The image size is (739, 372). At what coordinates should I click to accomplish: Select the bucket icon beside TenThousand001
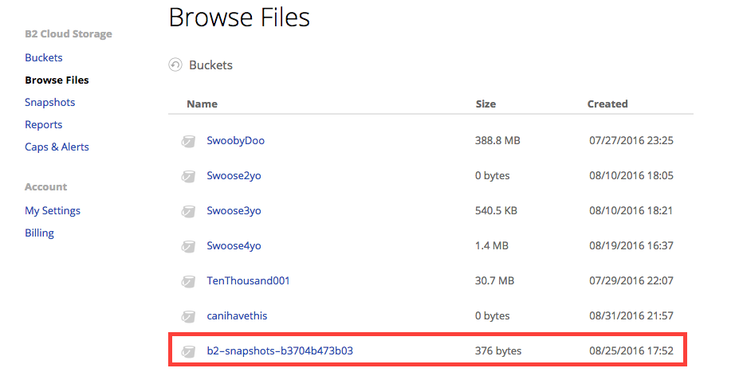click(x=188, y=282)
